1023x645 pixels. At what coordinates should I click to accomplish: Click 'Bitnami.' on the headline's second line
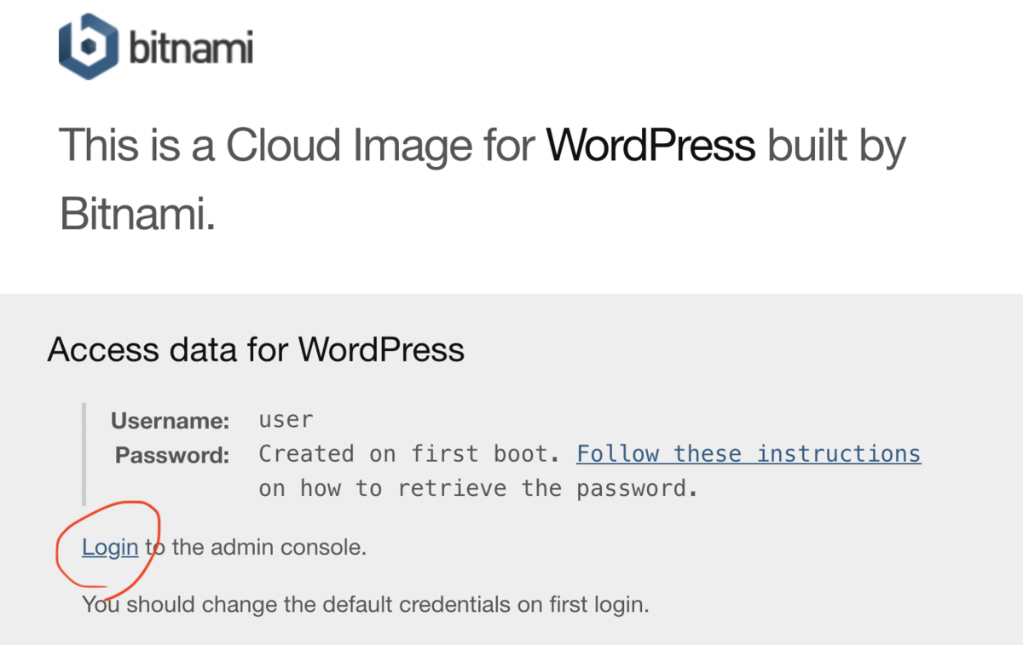click(x=136, y=213)
